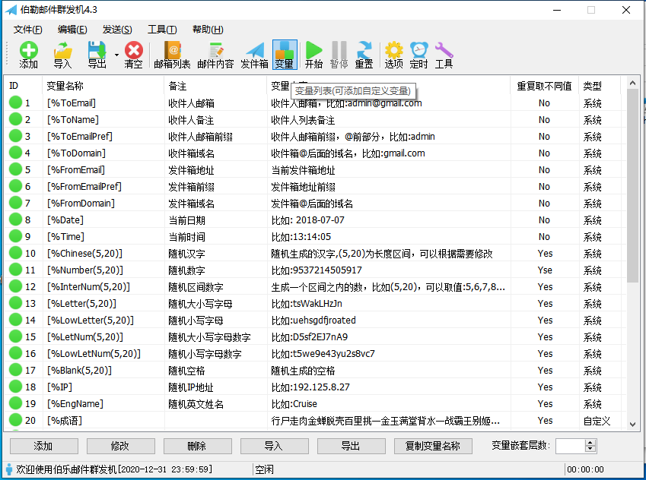Image resolution: width=646 pixels, height=480 pixels.
Task: Select the [%FromEmail] variable name
Action: pos(76,170)
